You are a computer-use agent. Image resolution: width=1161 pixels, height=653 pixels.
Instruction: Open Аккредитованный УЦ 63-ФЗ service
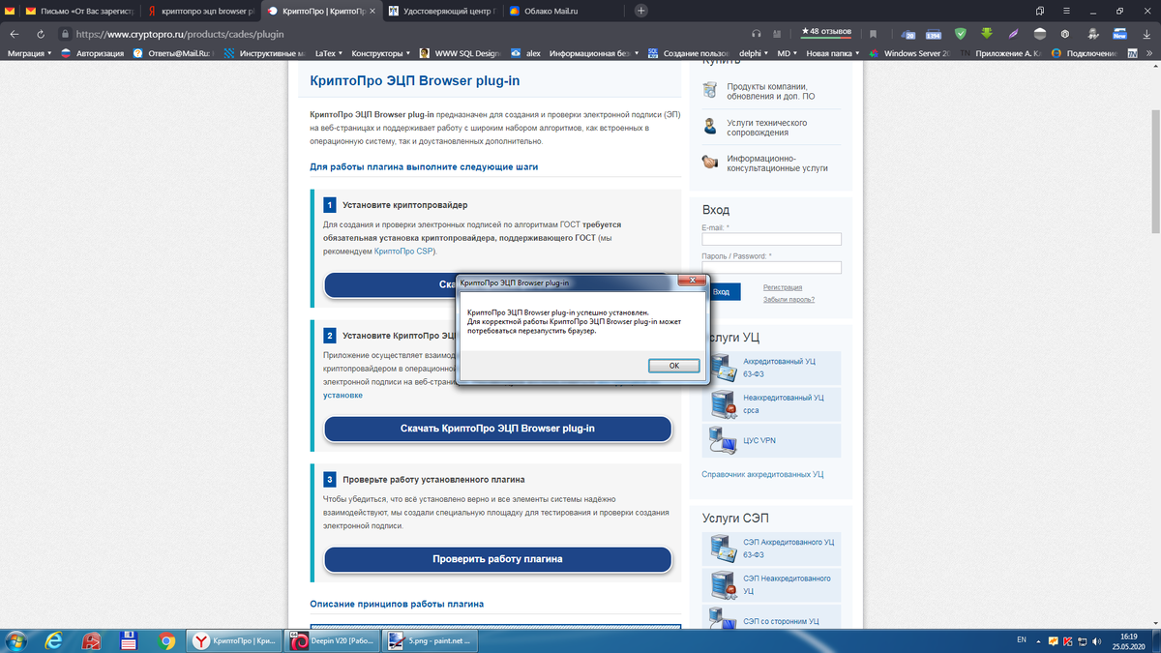pos(771,368)
